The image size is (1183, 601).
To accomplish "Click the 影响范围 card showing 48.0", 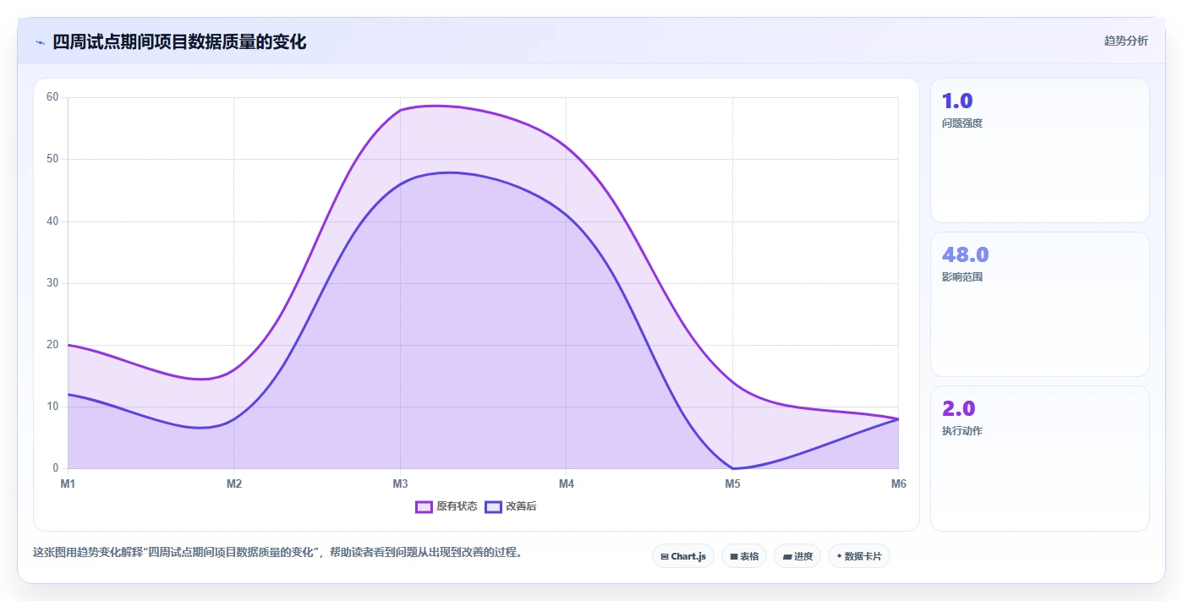I will [1040, 304].
